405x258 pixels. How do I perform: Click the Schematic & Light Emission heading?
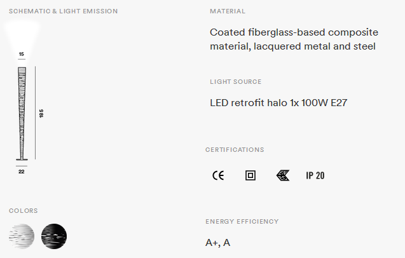(64, 11)
